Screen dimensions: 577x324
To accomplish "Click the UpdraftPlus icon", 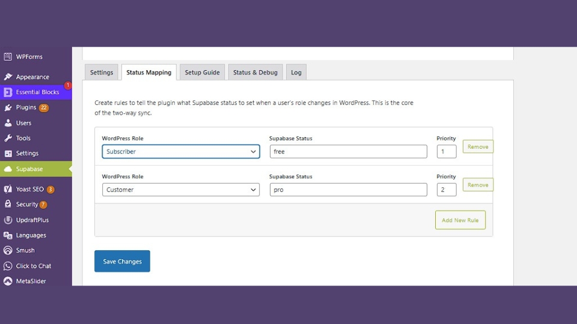I will (8, 220).
